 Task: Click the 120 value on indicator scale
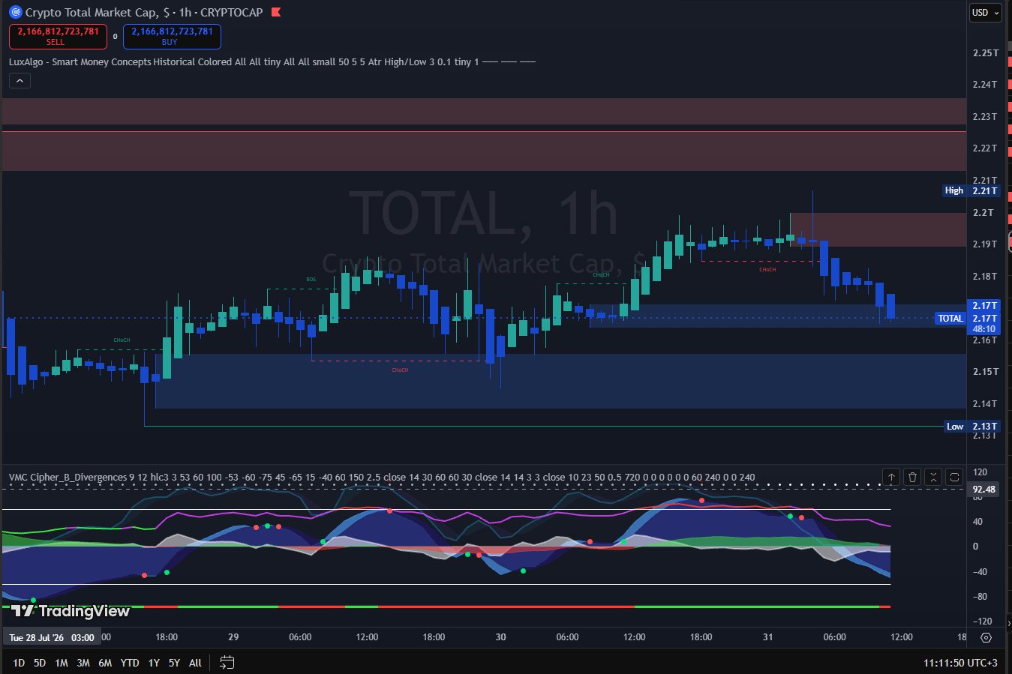[980, 472]
